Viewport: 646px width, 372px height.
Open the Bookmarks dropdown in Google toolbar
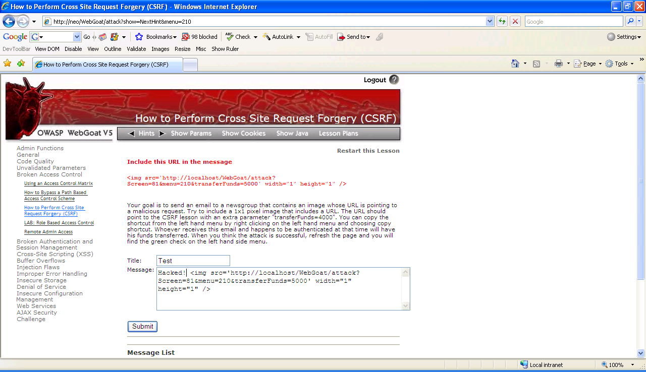[156, 37]
